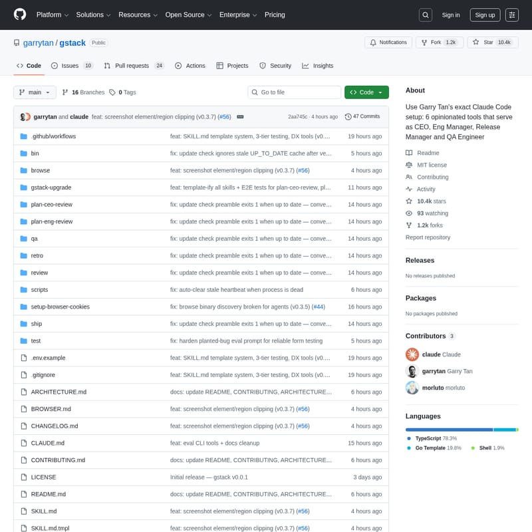
Task: Open the search icon in the header
Action: [x=425, y=15]
